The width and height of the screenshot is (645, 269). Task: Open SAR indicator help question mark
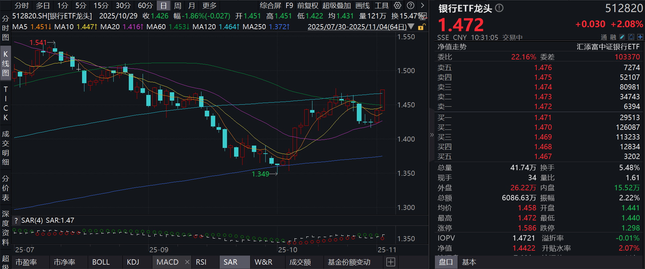point(16,220)
